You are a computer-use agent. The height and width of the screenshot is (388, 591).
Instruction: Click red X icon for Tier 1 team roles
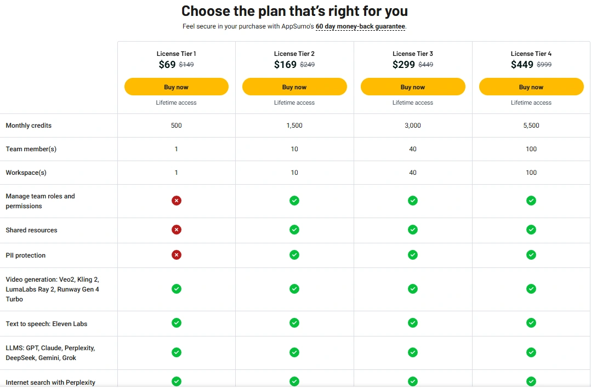pyautogui.click(x=177, y=201)
